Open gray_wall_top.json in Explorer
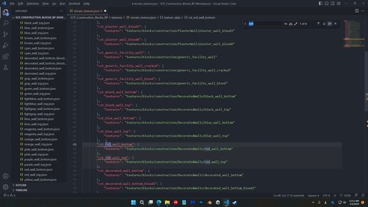 [x=36, y=83]
